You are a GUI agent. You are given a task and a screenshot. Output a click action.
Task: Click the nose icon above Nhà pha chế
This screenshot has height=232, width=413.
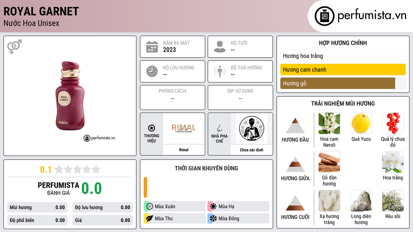219,128
